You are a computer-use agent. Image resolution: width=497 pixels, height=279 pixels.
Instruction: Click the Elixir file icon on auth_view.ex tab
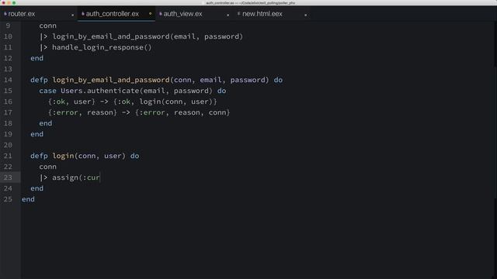[x=161, y=14]
